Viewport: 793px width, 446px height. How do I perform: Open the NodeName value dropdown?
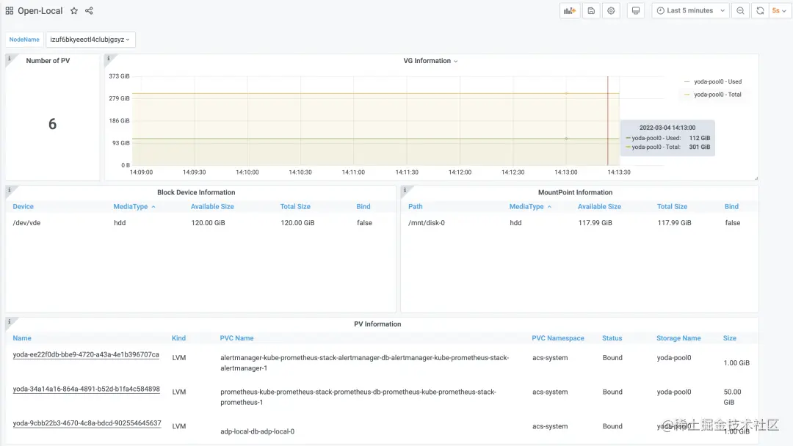(x=90, y=40)
